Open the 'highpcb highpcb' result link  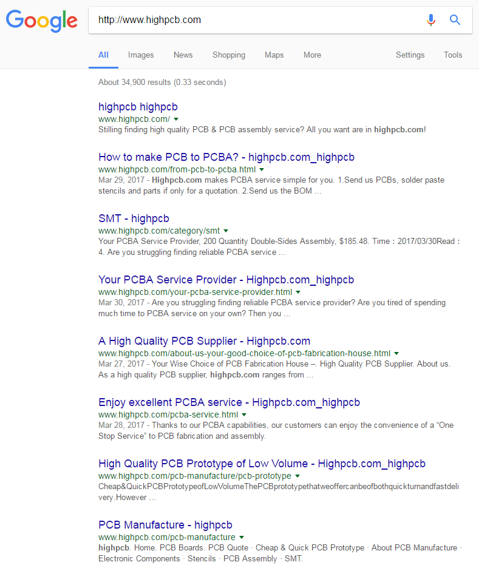tap(138, 107)
